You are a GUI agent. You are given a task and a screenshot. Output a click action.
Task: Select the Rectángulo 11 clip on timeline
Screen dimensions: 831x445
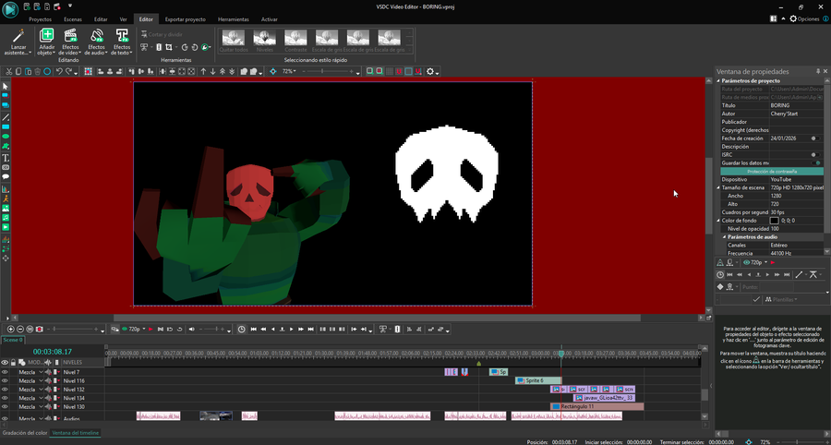597,407
